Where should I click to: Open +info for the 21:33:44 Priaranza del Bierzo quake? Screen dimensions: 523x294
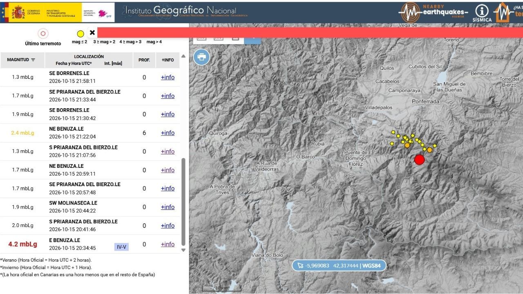pyautogui.click(x=168, y=96)
